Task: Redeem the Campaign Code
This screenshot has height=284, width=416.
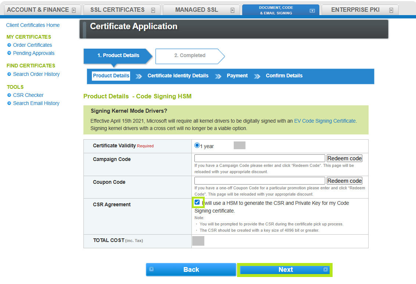Action: pyautogui.click(x=344, y=158)
